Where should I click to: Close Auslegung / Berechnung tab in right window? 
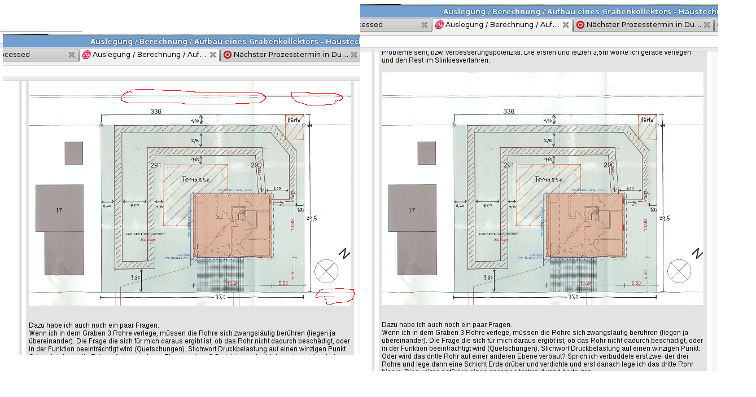pyautogui.click(x=566, y=25)
